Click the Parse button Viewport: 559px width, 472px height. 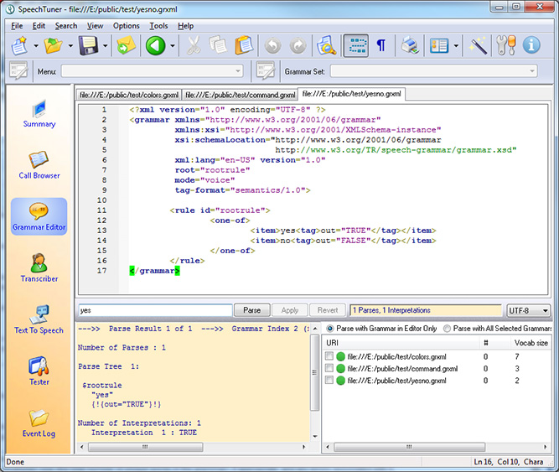pyautogui.click(x=251, y=310)
